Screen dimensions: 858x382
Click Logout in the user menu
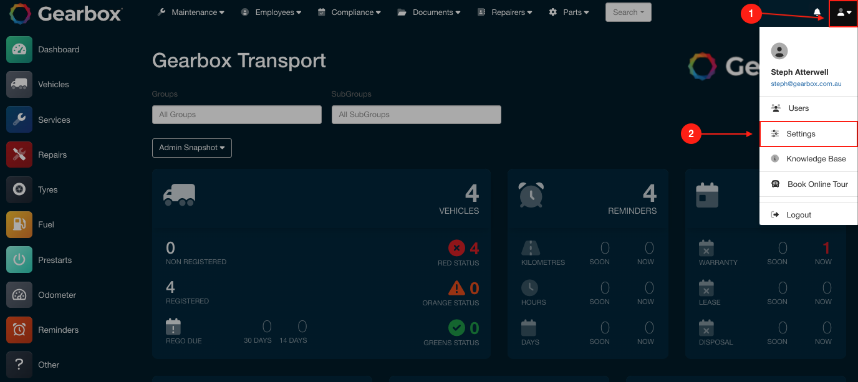[x=798, y=215]
